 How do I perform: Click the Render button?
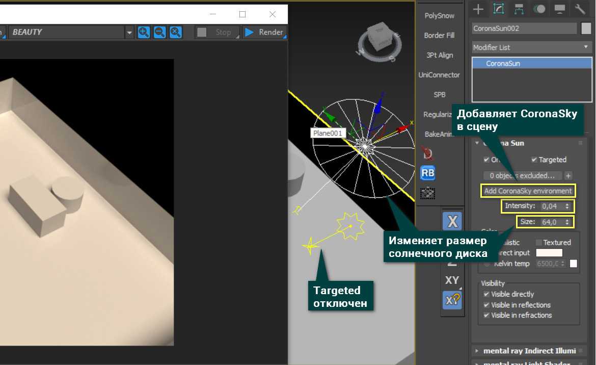(x=264, y=32)
